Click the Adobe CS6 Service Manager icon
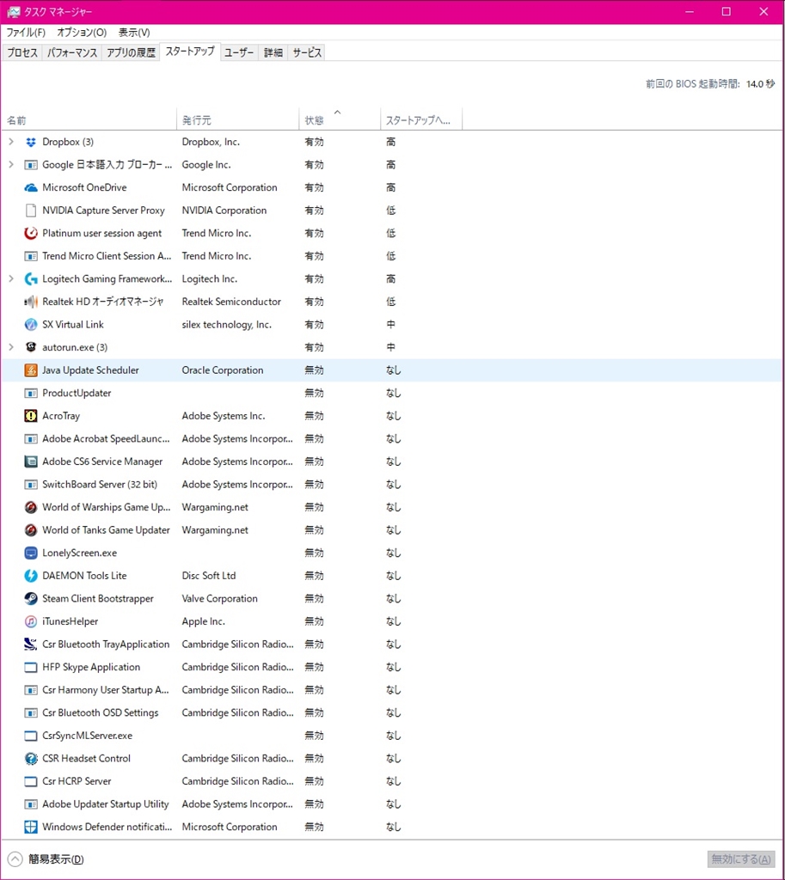785x880 pixels. pyautogui.click(x=31, y=461)
